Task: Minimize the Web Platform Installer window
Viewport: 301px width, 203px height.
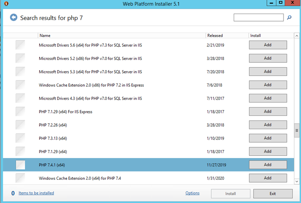Action: coord(271,3)
